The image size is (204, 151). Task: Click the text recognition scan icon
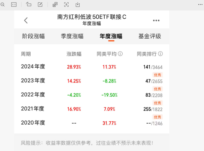tap(66, 5)
